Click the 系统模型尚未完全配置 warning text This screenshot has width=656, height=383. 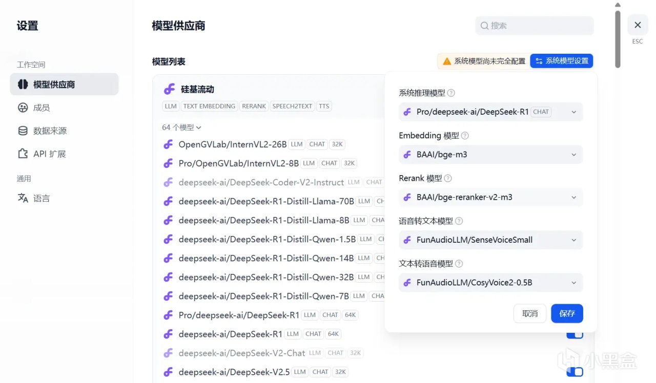point(489,61)
